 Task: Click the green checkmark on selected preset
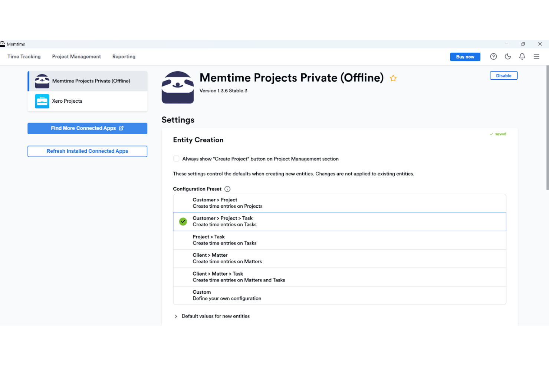(x=183, y=221)
